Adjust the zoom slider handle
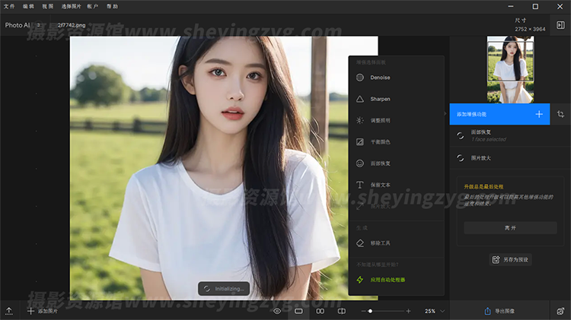The height and width of the screenshot is (320, 571). pyautogui.click(x=371, y=311)
